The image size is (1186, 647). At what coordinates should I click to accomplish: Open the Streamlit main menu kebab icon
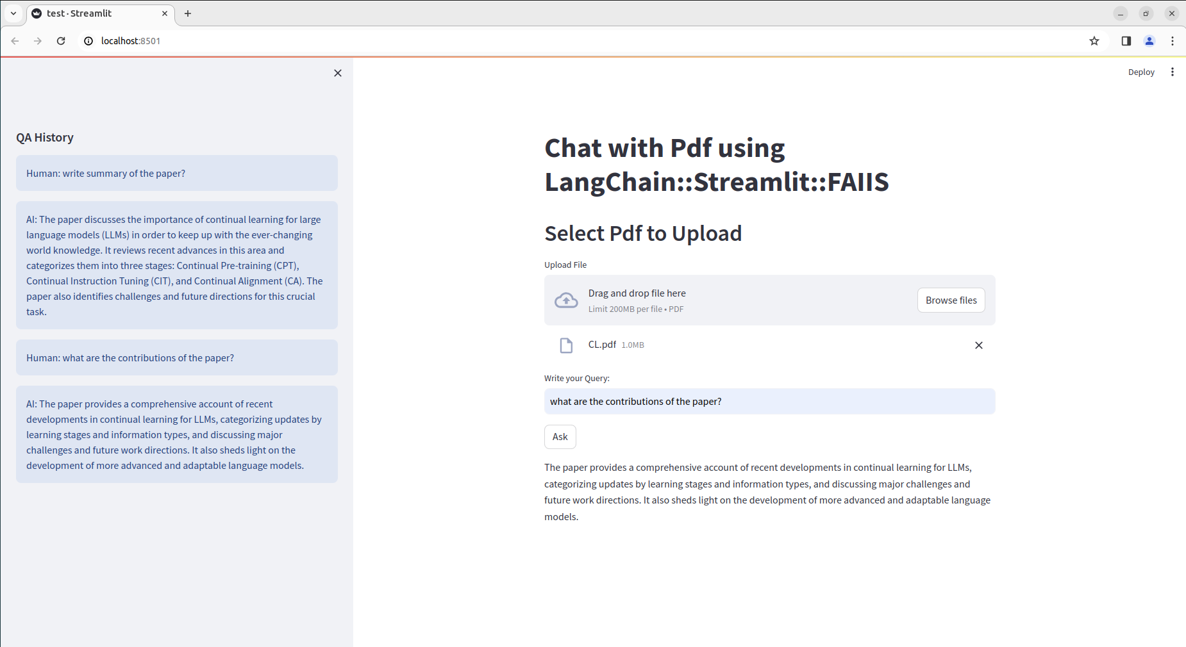coord(1173,72)
